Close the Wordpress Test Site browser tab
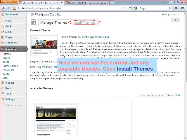Viewport: 187px width, 140px height. (107, 3)
